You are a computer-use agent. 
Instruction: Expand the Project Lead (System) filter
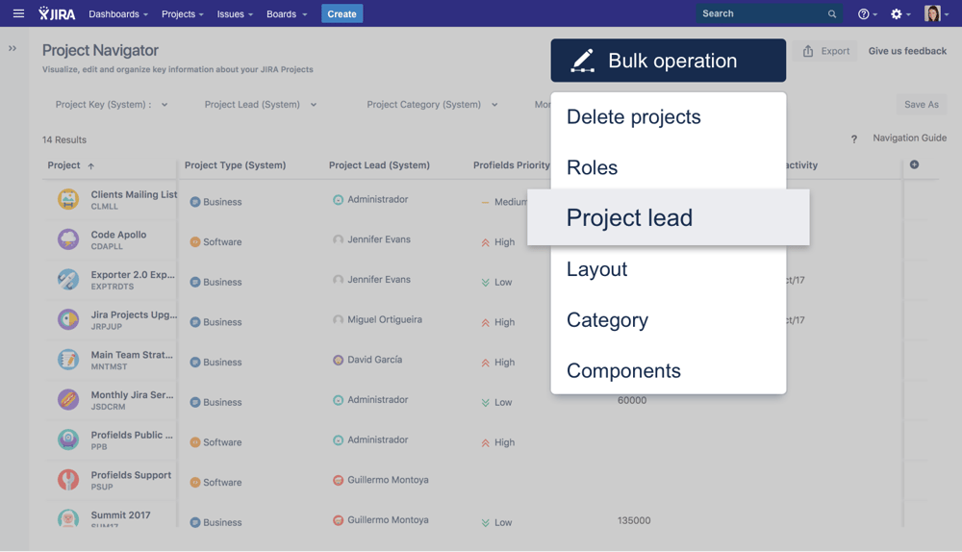[x=260, y=104]
